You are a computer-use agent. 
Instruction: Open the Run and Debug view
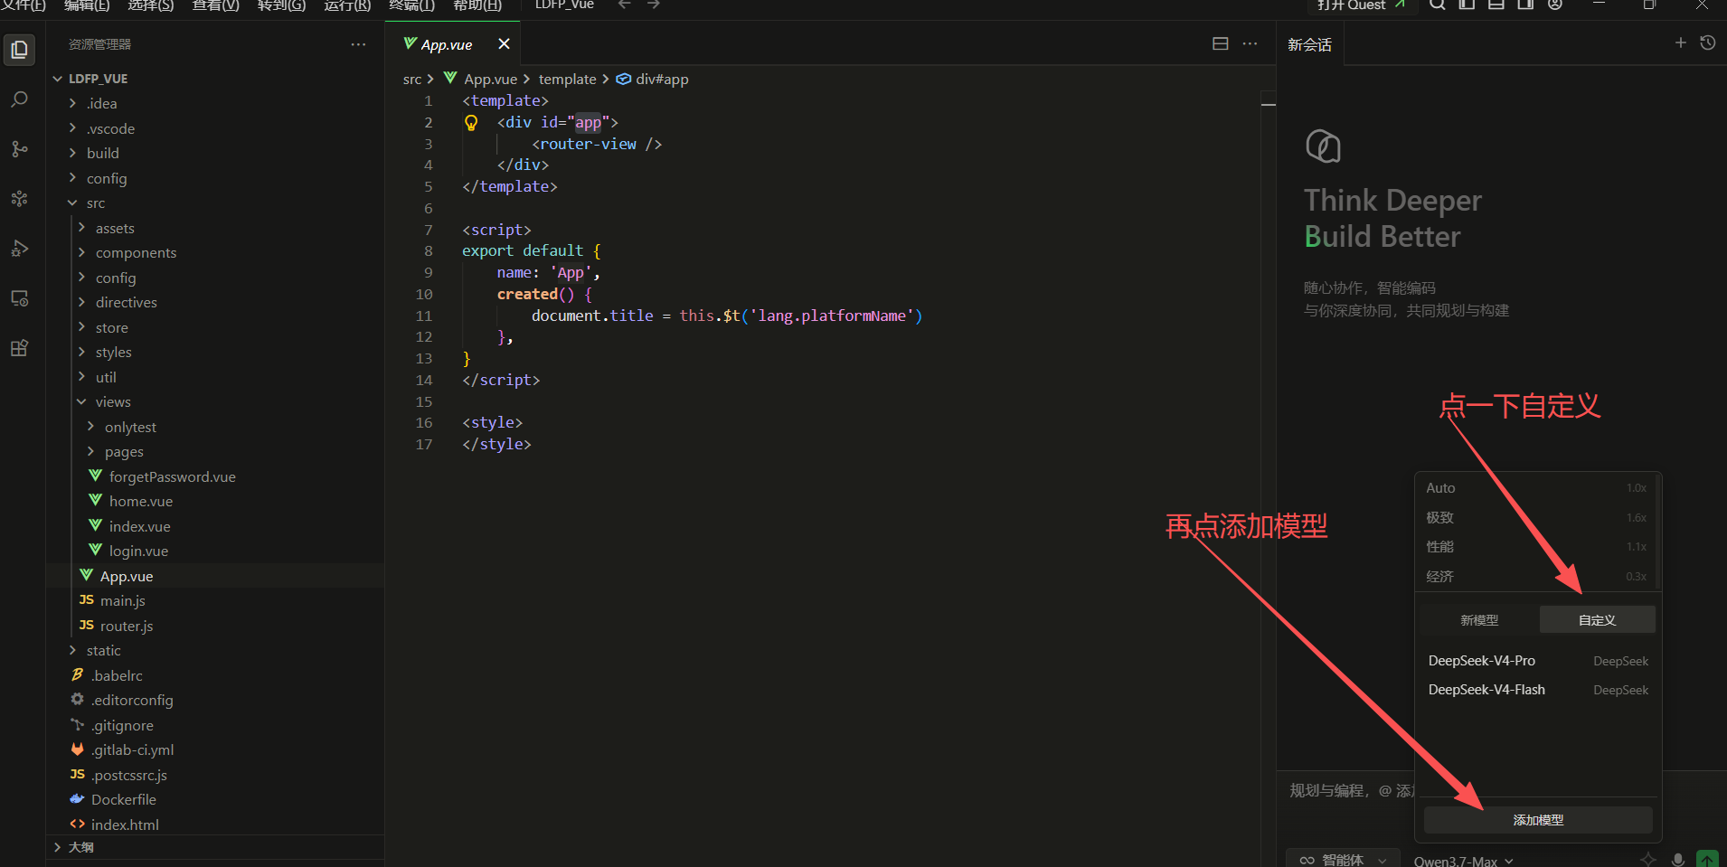(19, 249)
